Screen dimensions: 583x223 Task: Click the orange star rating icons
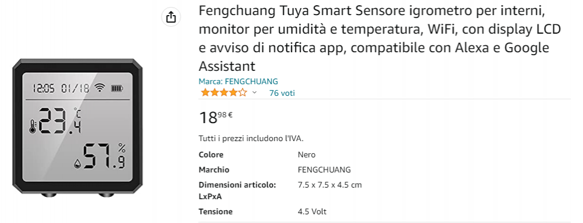pos(223,92)
